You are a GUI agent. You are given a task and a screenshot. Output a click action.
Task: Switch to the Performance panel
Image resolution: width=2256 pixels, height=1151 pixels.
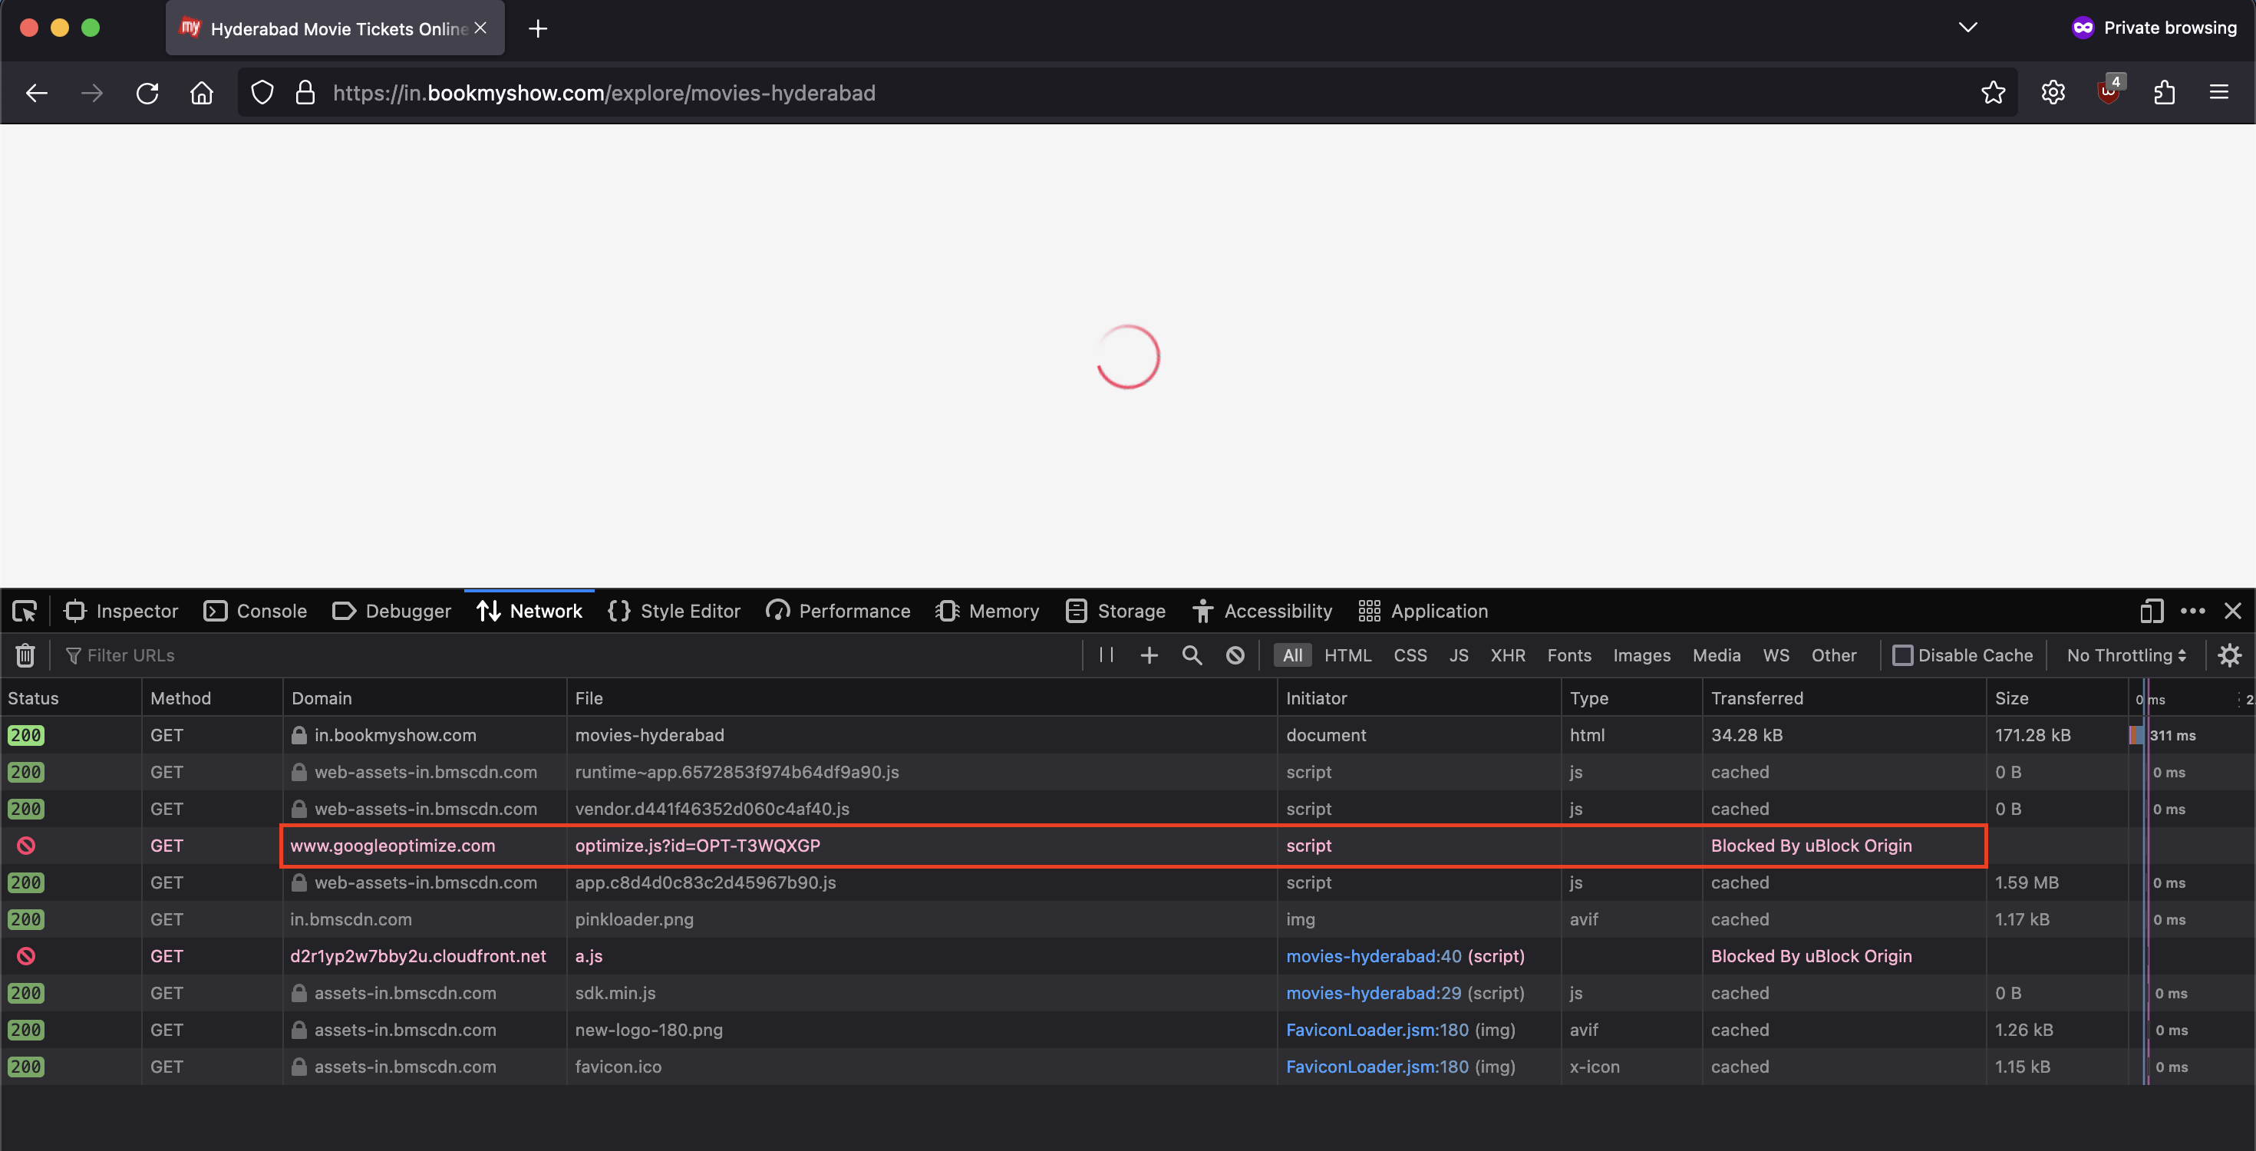[x=837, y=611]
